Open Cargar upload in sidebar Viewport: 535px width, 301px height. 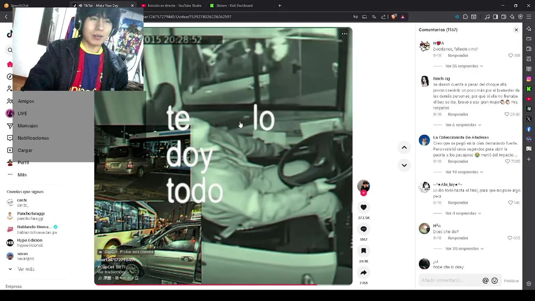click(x=25, y=150)
